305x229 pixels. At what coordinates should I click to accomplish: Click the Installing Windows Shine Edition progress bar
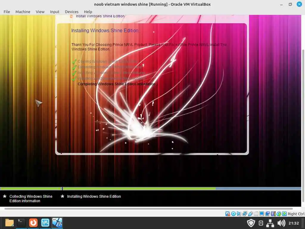182,188
